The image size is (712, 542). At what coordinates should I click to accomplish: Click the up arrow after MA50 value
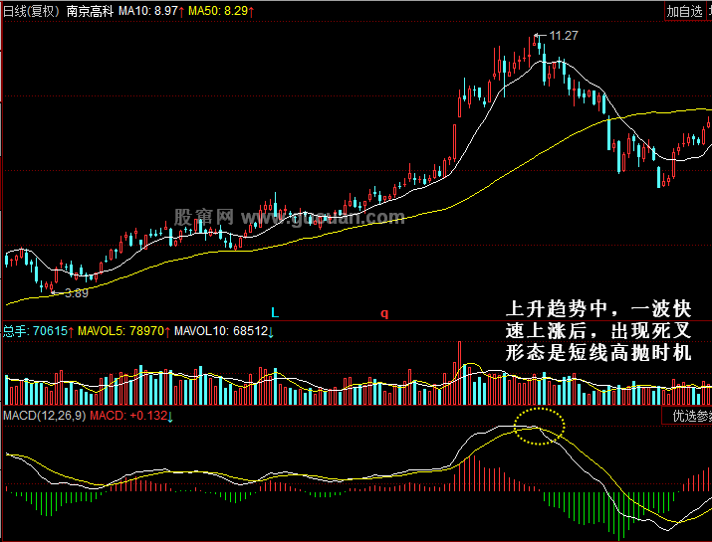pos(251,10)
